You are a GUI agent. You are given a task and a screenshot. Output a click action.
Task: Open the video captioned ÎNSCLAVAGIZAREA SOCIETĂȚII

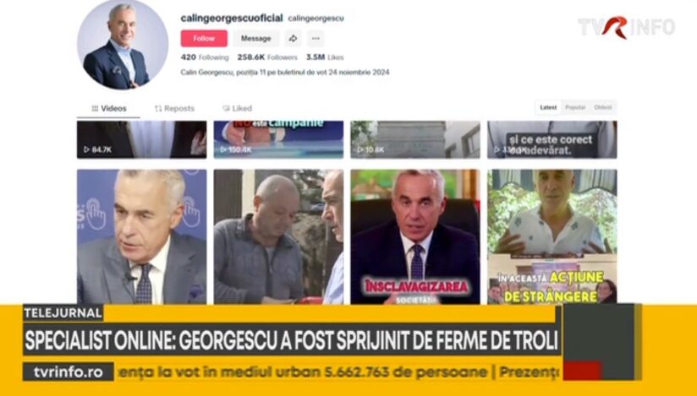[x=415, y=236]
